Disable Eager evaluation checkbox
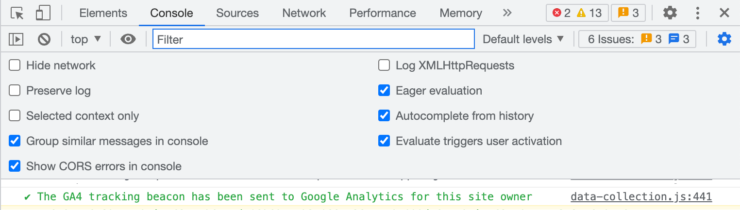Screen dimensions: 740x210 point(384,91)
